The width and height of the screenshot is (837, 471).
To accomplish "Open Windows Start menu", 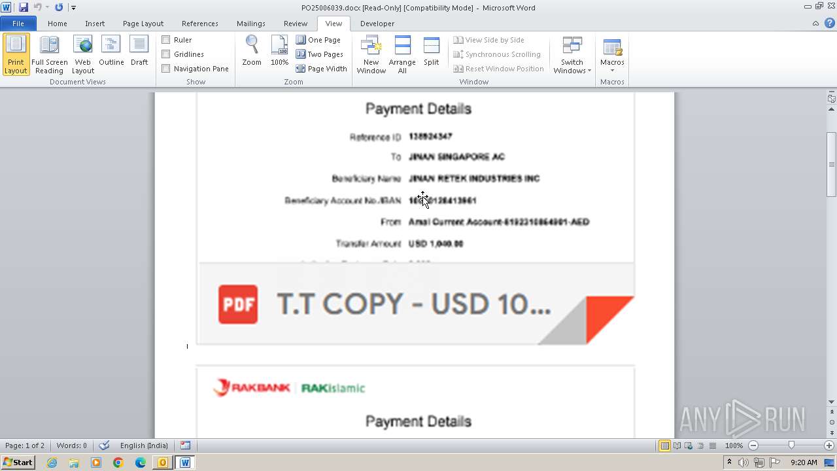I will pos(18,462).
